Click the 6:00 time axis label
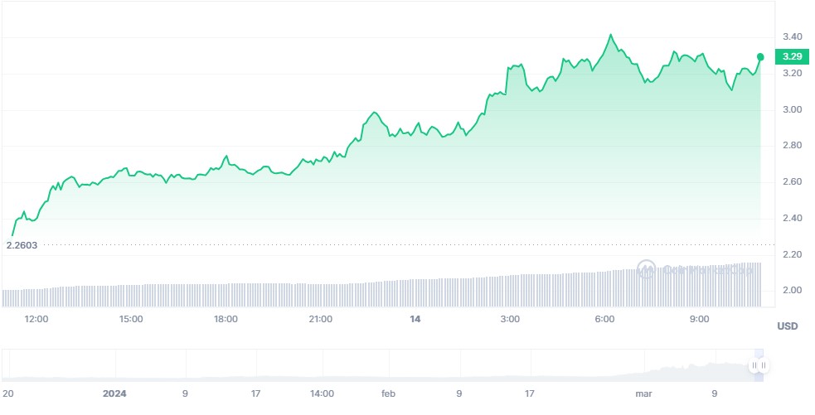Viewport: 815px width, 415px height. [x=604, y=319]
